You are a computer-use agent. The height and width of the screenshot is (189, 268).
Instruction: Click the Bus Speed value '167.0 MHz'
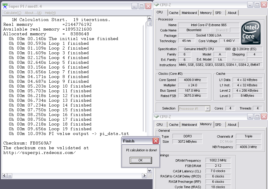coord(192,90)
